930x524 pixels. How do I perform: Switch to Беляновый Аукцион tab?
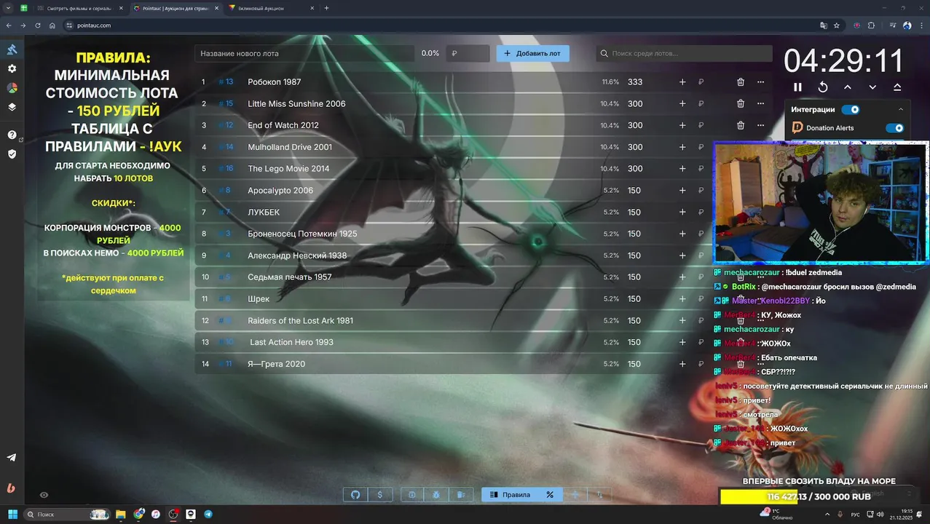(269, 8)
